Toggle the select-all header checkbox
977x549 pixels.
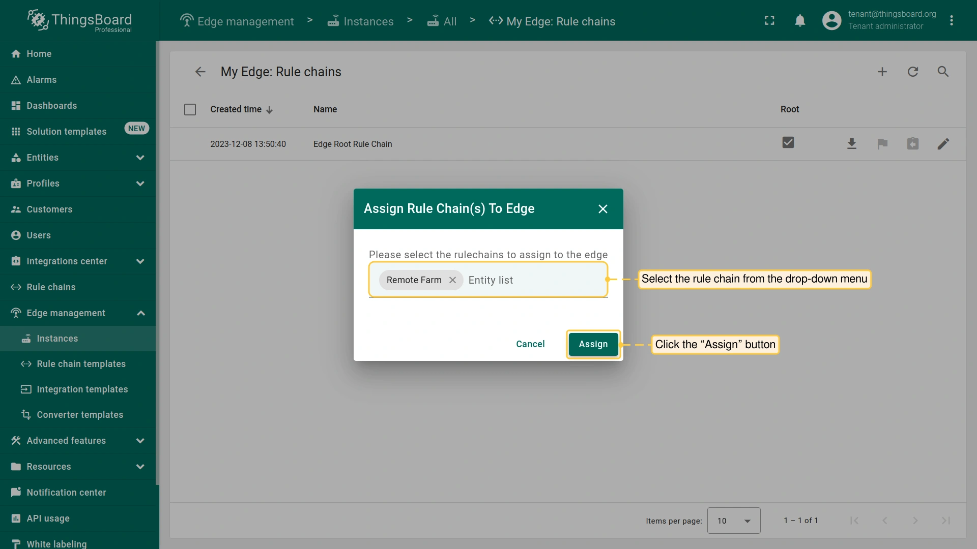[190, 109]
